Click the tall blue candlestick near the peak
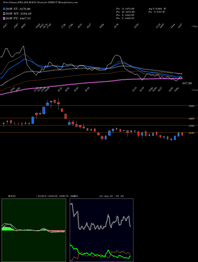This screenshot has height=262, width=198. click(44, 110)
